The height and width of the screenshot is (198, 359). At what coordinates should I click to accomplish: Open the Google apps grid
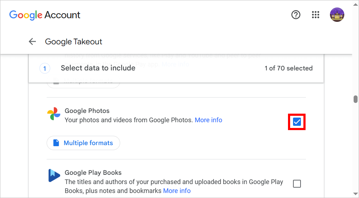[x=316, y=15]
